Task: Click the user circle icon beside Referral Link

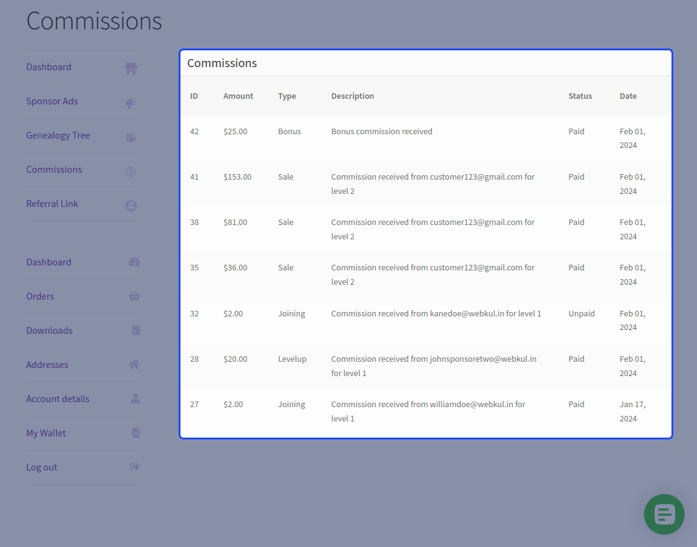Action: 131,205
